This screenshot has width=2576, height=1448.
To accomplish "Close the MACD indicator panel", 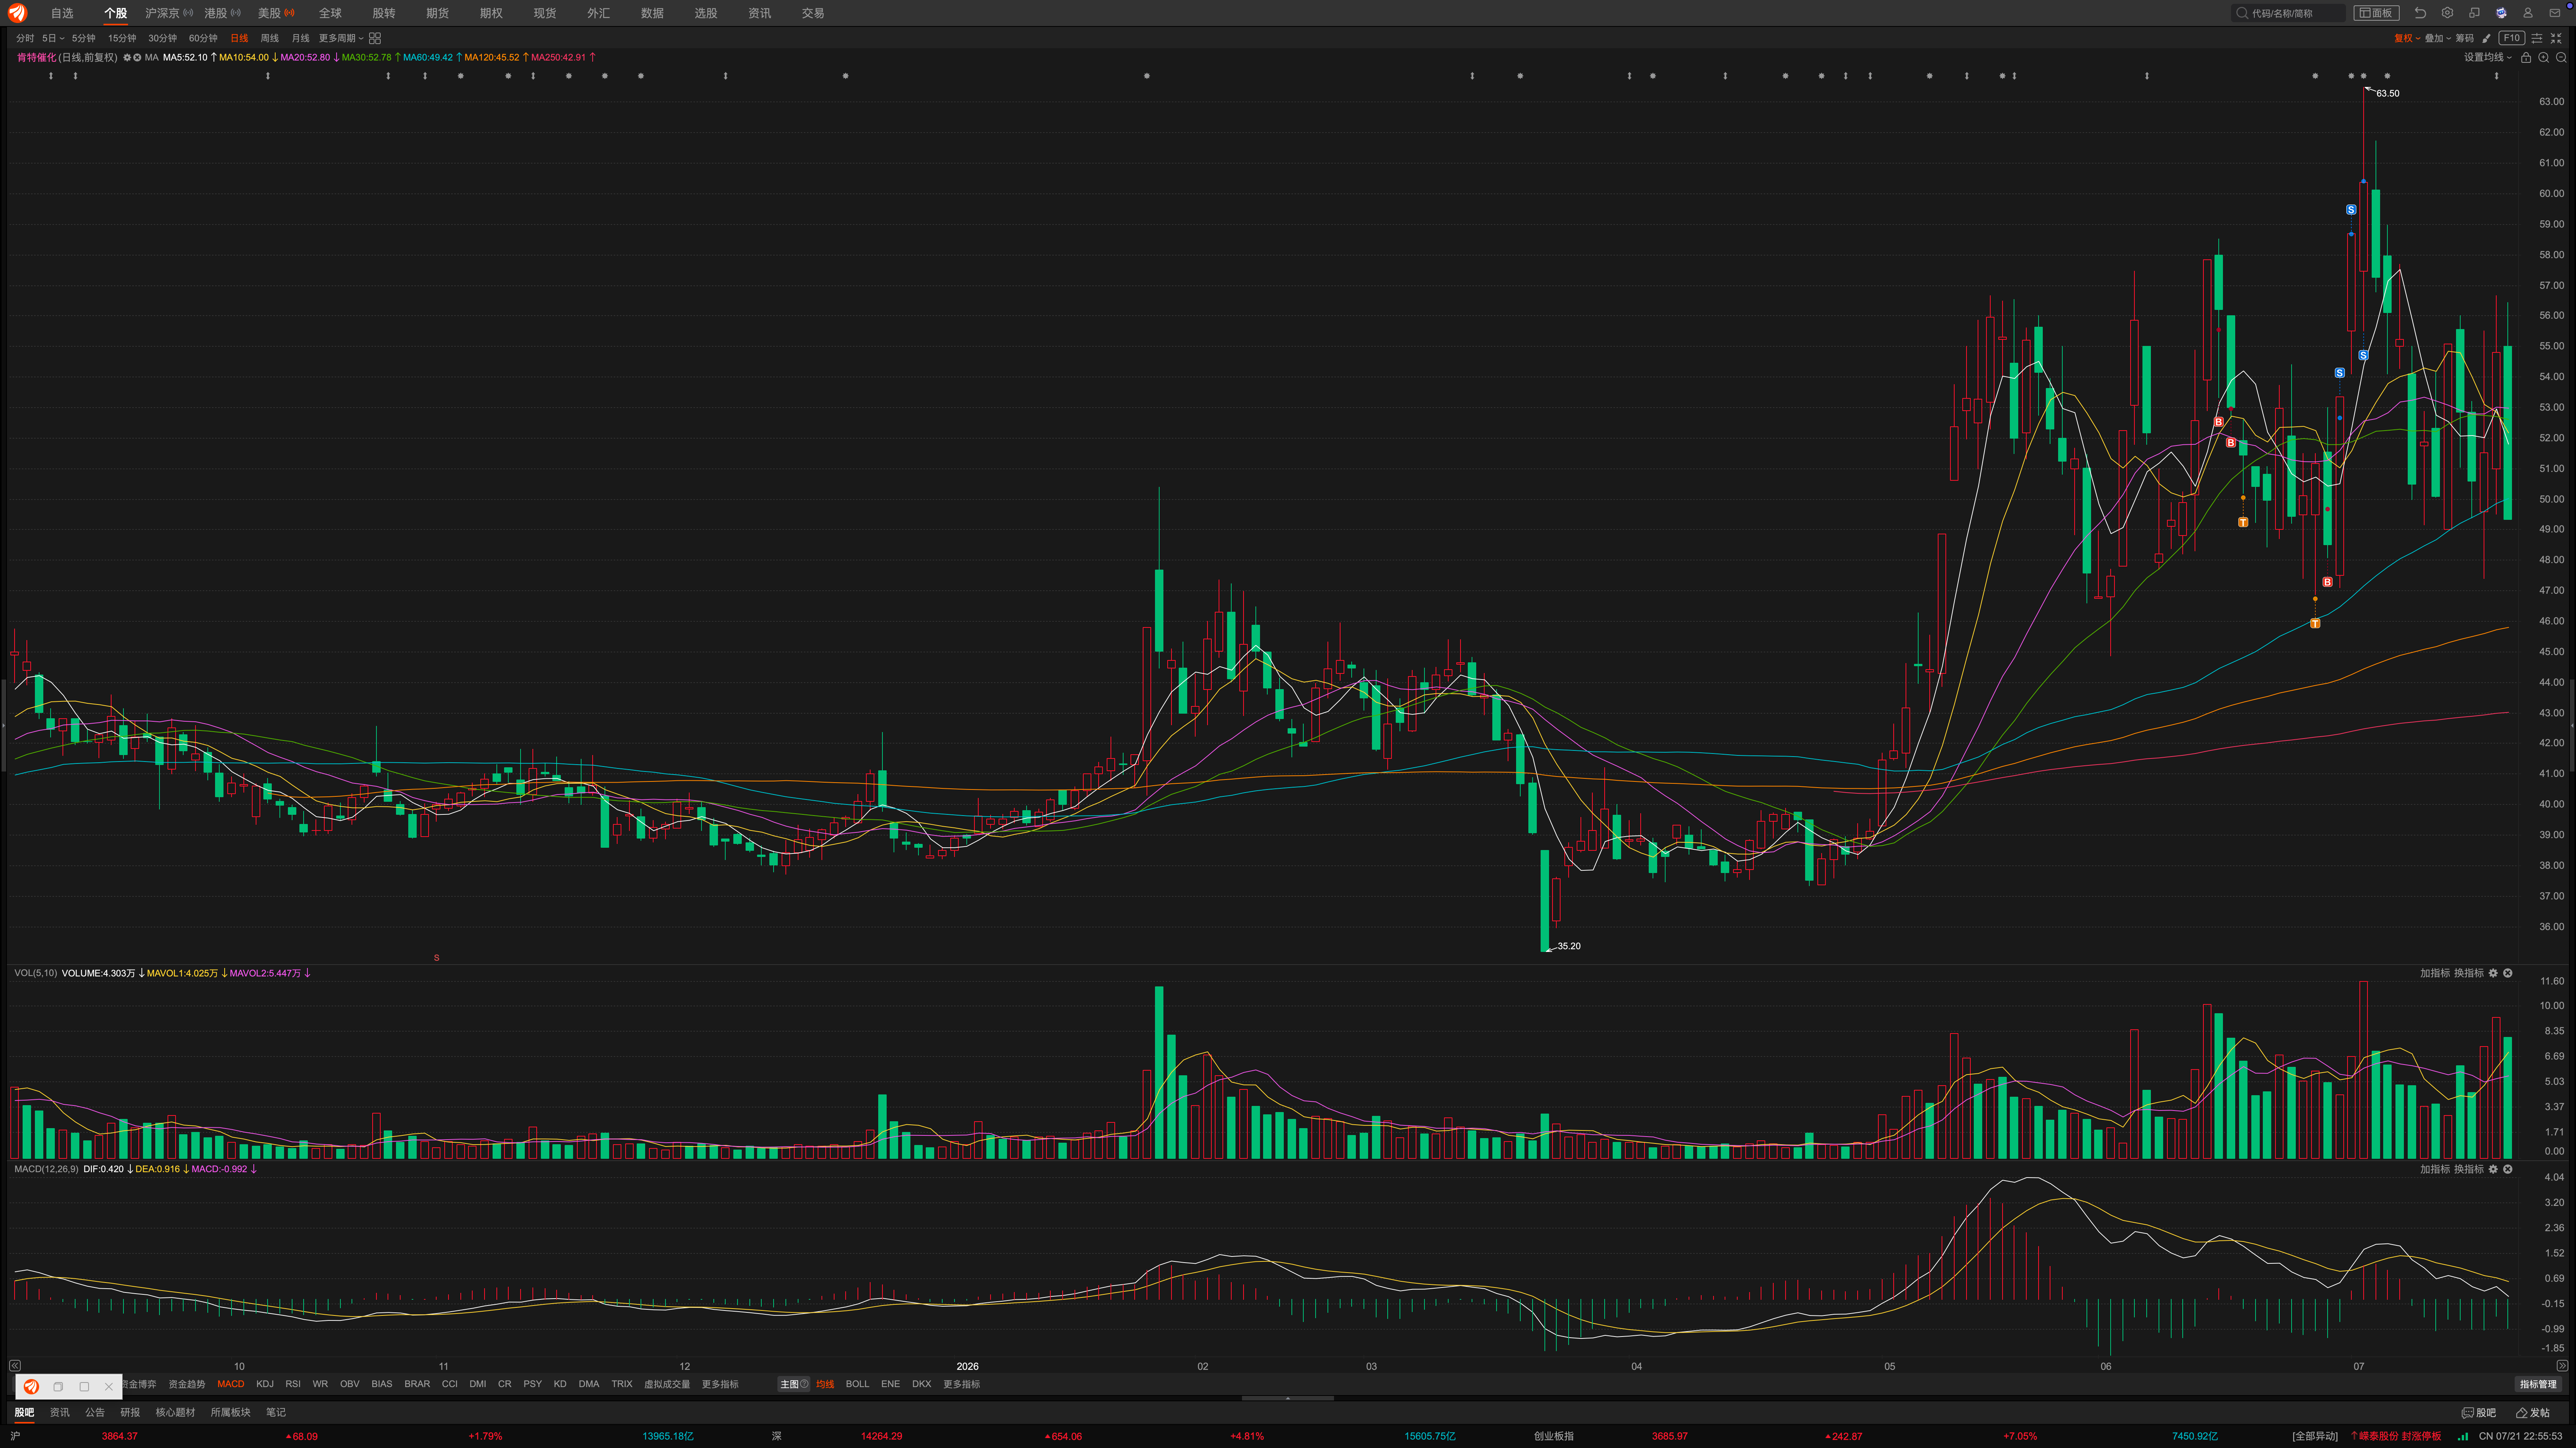I will 2508,1169.
